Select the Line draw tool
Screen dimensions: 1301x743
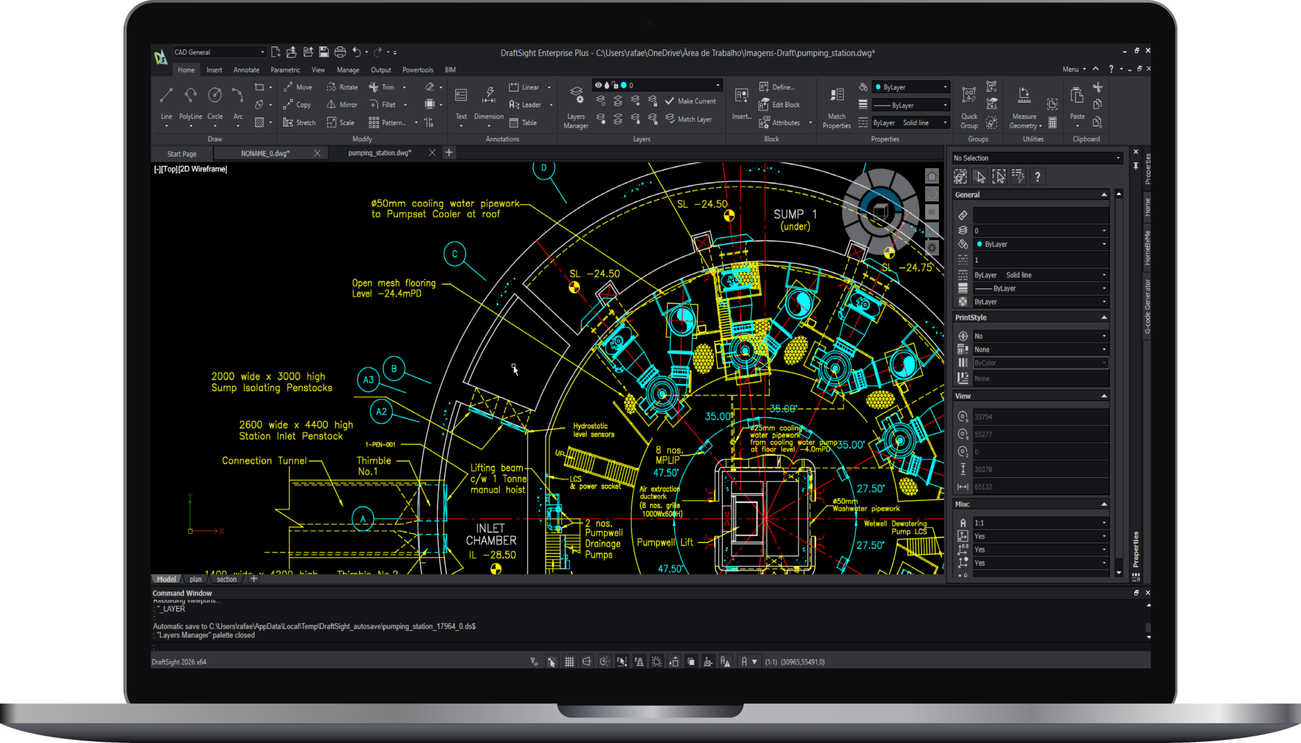(x=166, y=102)
